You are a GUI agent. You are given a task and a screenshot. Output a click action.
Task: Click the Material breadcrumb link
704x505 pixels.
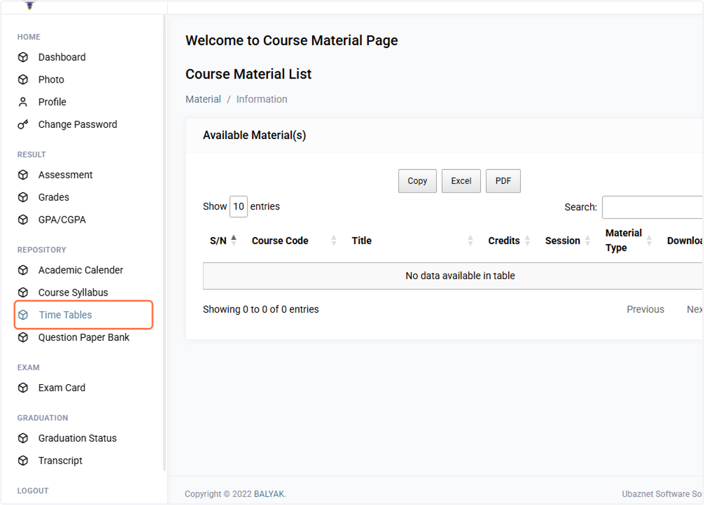[x=203, y=99]
